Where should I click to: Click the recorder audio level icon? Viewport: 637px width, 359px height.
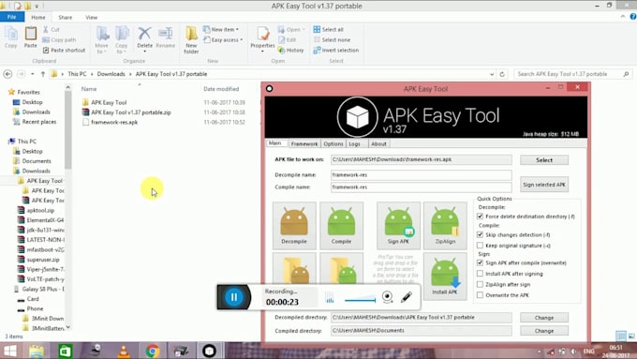tap(330, 299)
